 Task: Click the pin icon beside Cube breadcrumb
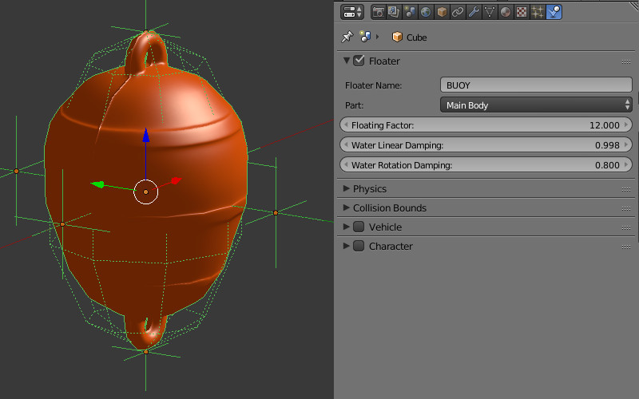(x=347, y=37)
